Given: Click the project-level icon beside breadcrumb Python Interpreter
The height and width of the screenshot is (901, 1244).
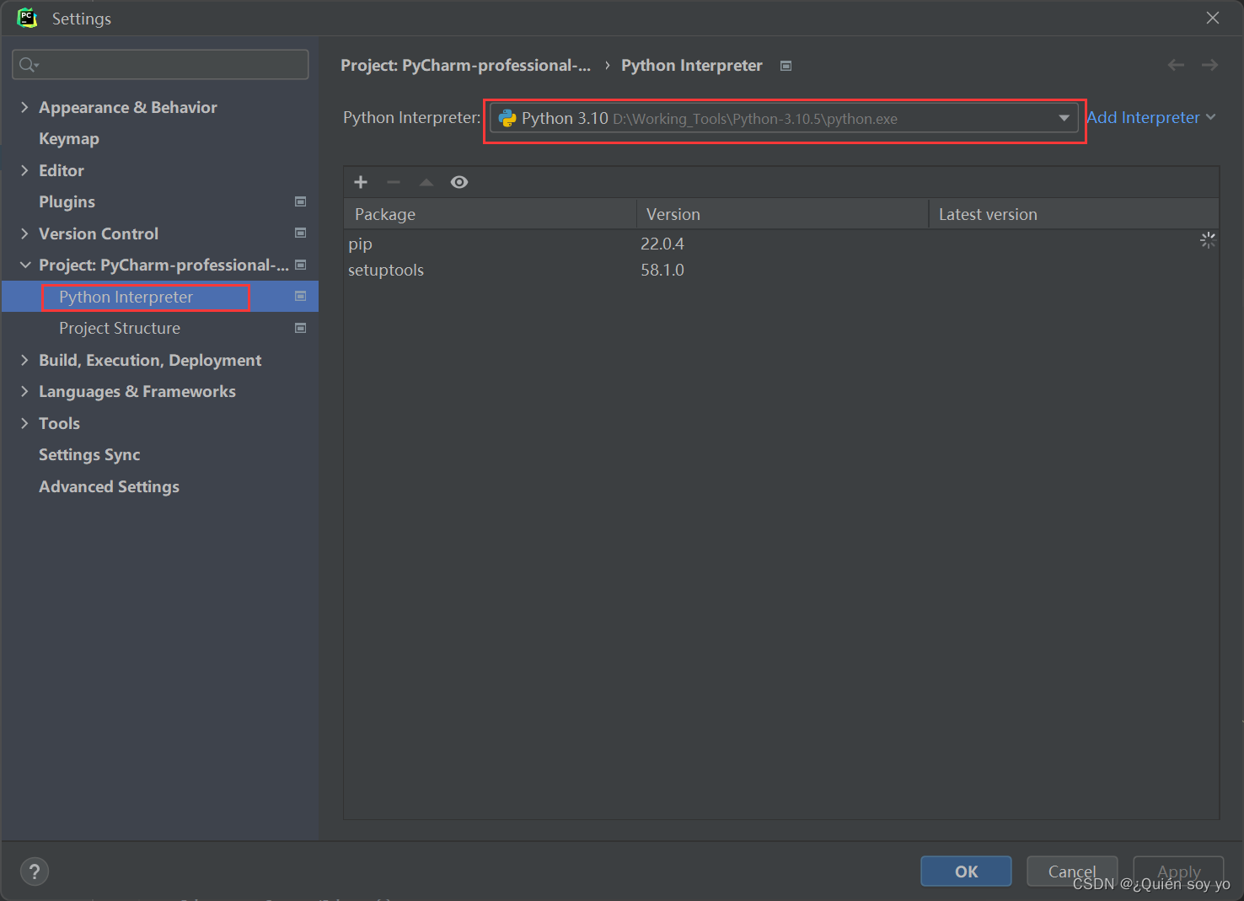Looking at the screenshot, I should (x=786, y=66).
